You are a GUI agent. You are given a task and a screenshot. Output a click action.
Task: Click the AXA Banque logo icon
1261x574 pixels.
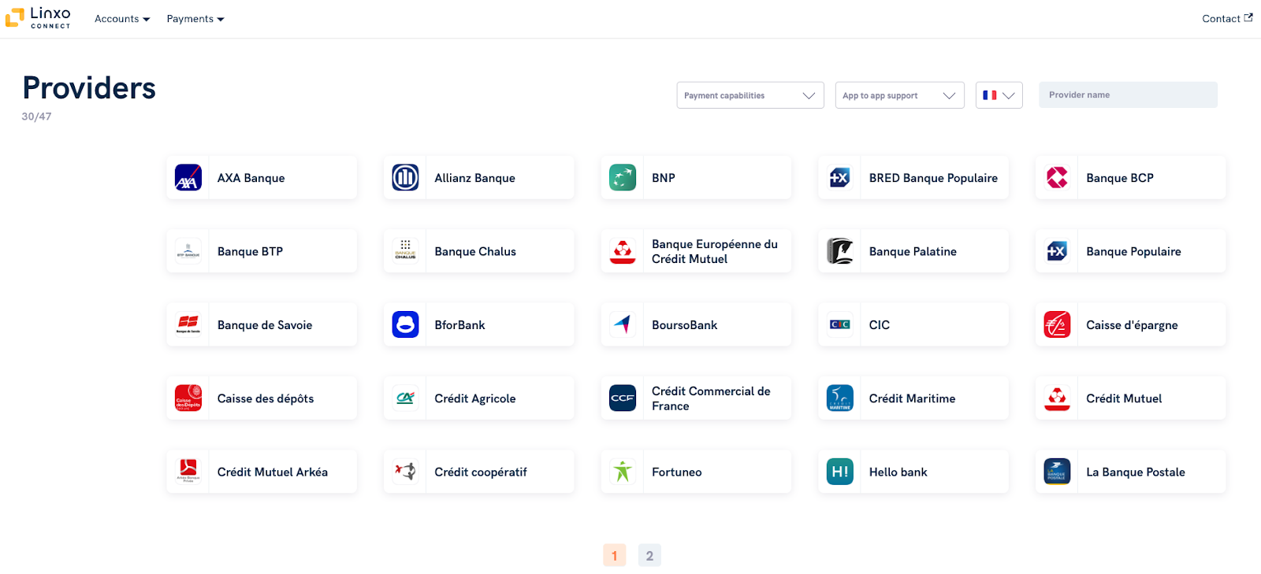pos(188,178)
